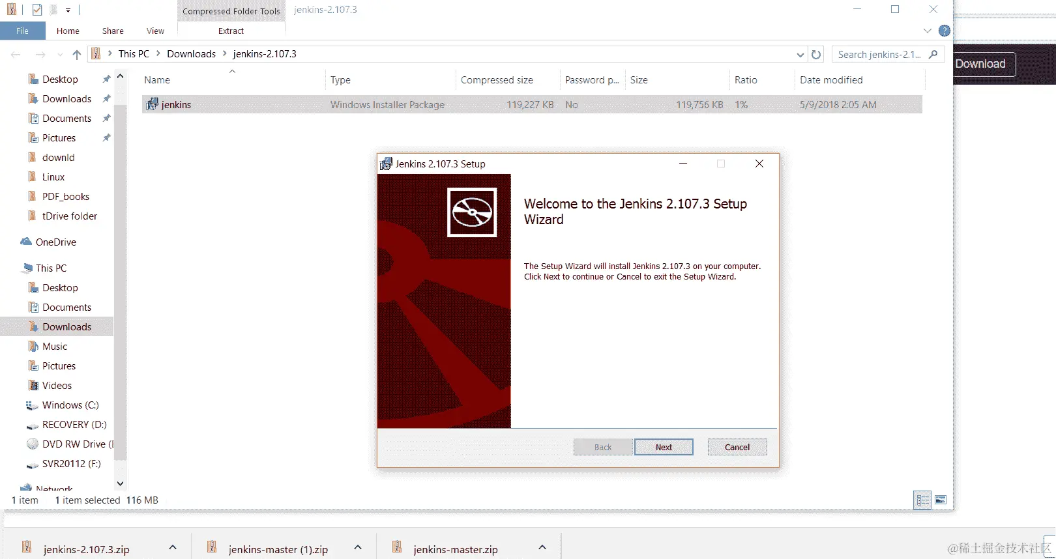Open PDF_books quick access folder
1056x559 pixels.
pos(65,197)
